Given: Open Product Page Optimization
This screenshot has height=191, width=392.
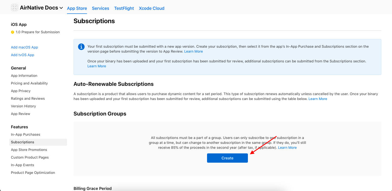Looking at the screenshot, I should 33,173.
